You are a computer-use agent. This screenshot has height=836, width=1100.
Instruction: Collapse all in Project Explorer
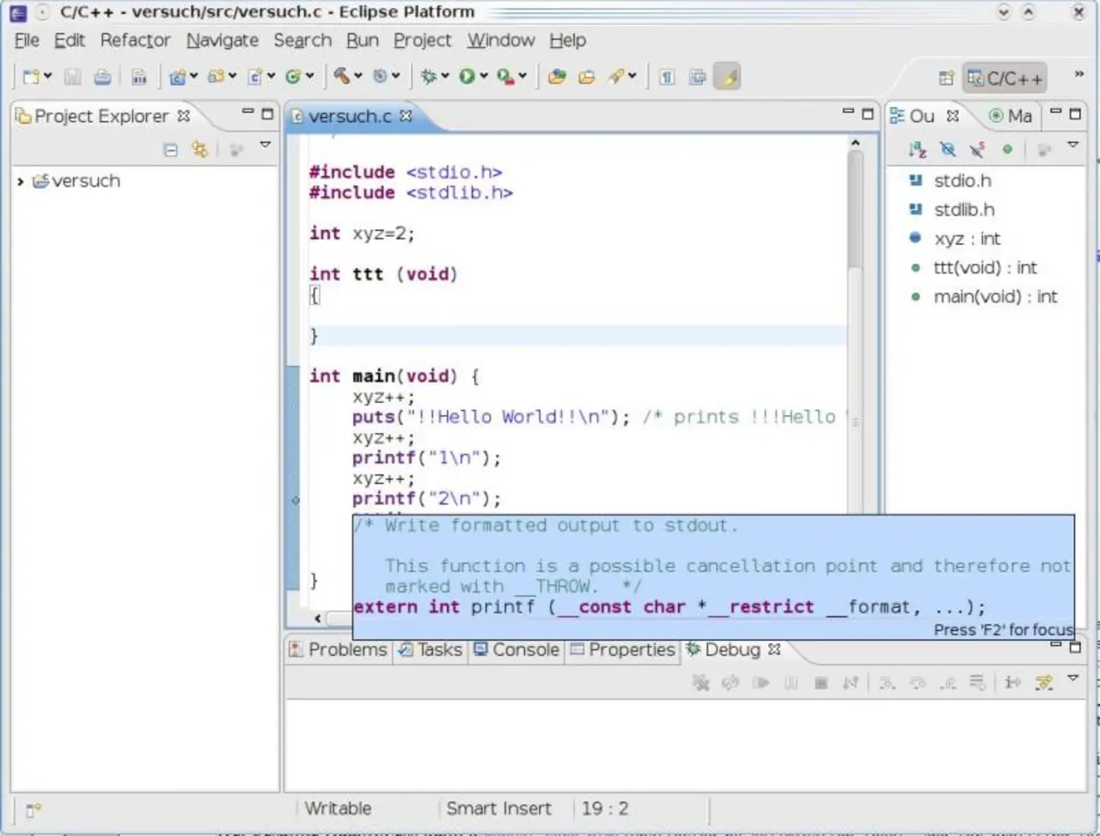(170, 150)
